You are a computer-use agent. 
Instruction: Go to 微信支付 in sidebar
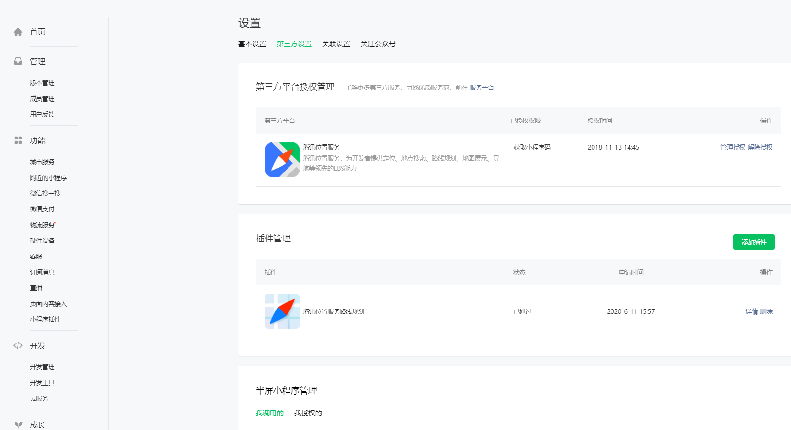(42, 209)
